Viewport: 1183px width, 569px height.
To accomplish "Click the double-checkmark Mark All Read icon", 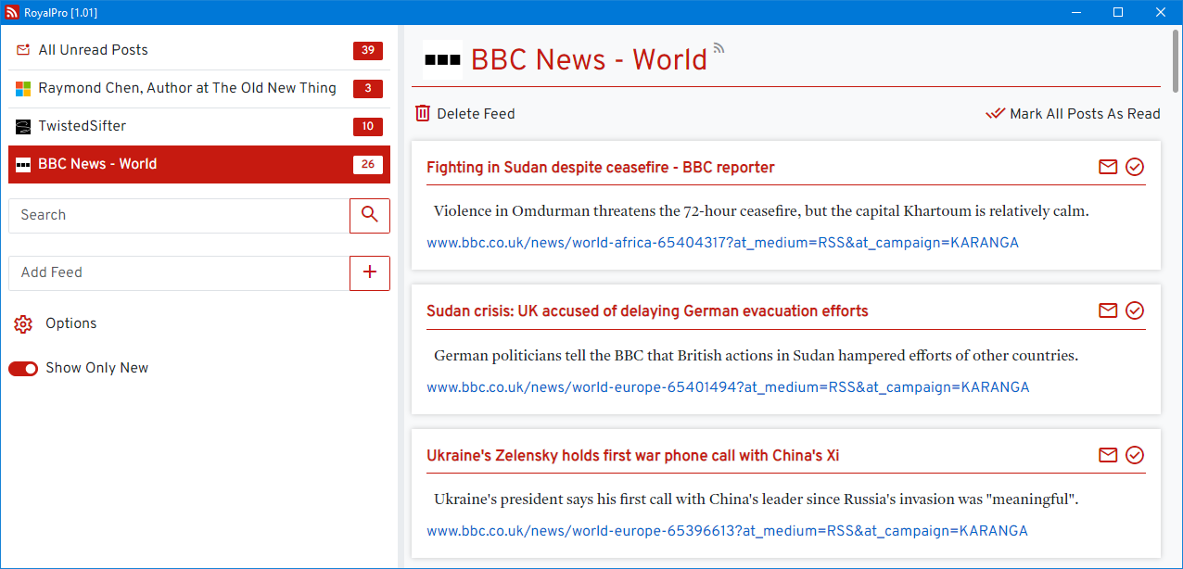I will coord(995,114).
